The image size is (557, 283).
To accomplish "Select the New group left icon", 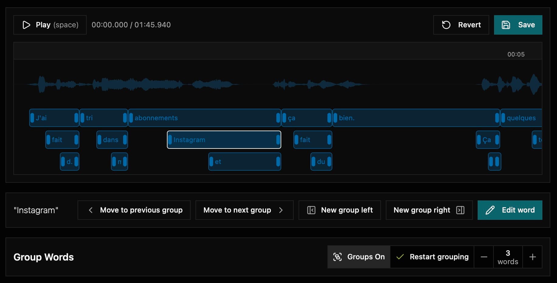I will pos(311,210).
